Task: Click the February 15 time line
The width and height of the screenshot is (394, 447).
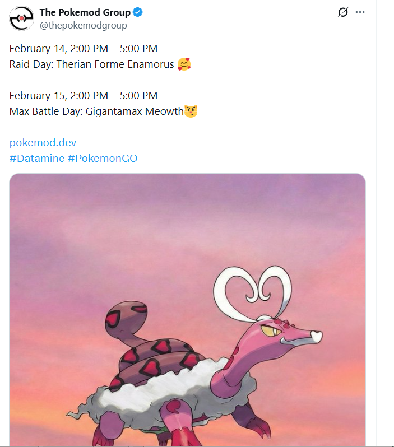Action: [83, 95]
